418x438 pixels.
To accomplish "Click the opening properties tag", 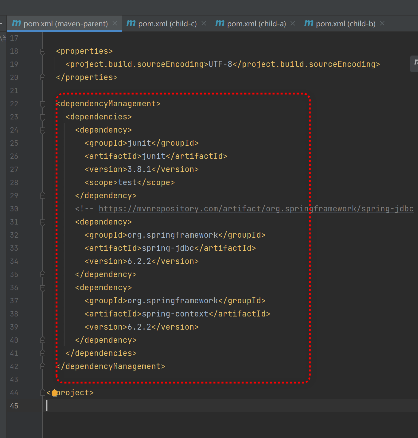I will (84, 51).
